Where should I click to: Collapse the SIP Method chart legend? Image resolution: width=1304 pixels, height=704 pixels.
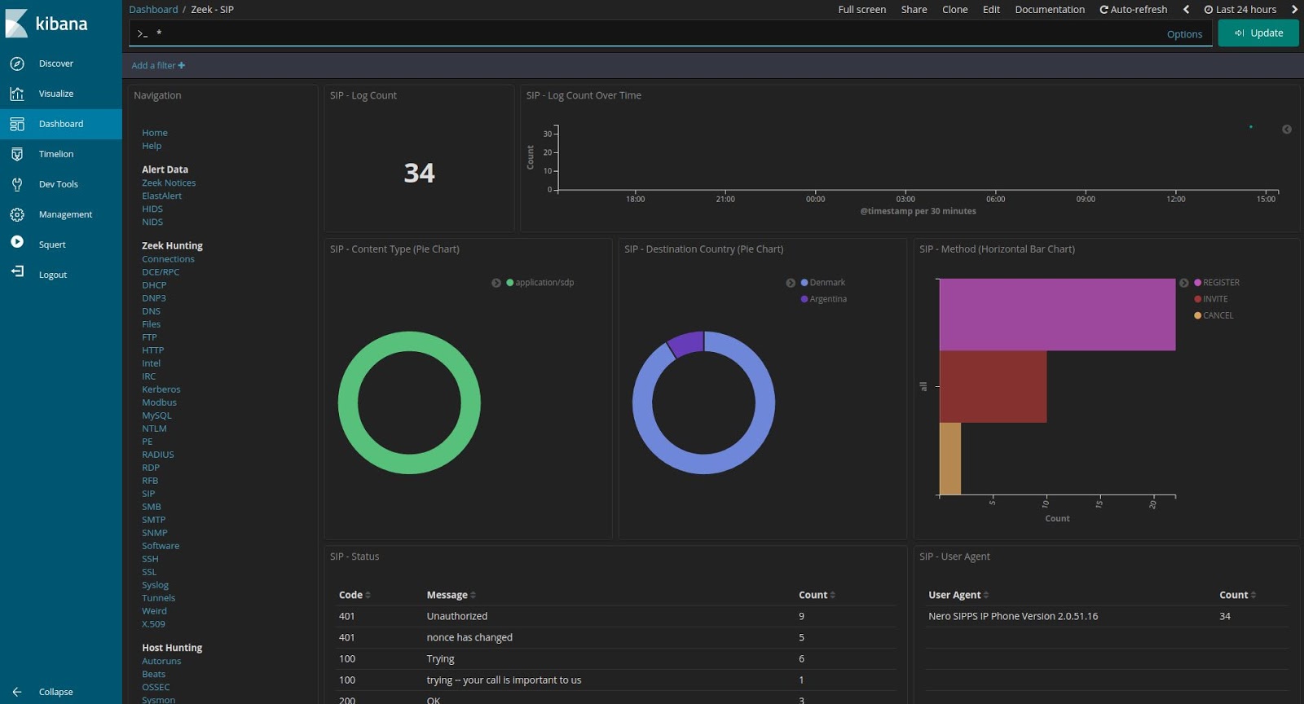point(1184,283)
